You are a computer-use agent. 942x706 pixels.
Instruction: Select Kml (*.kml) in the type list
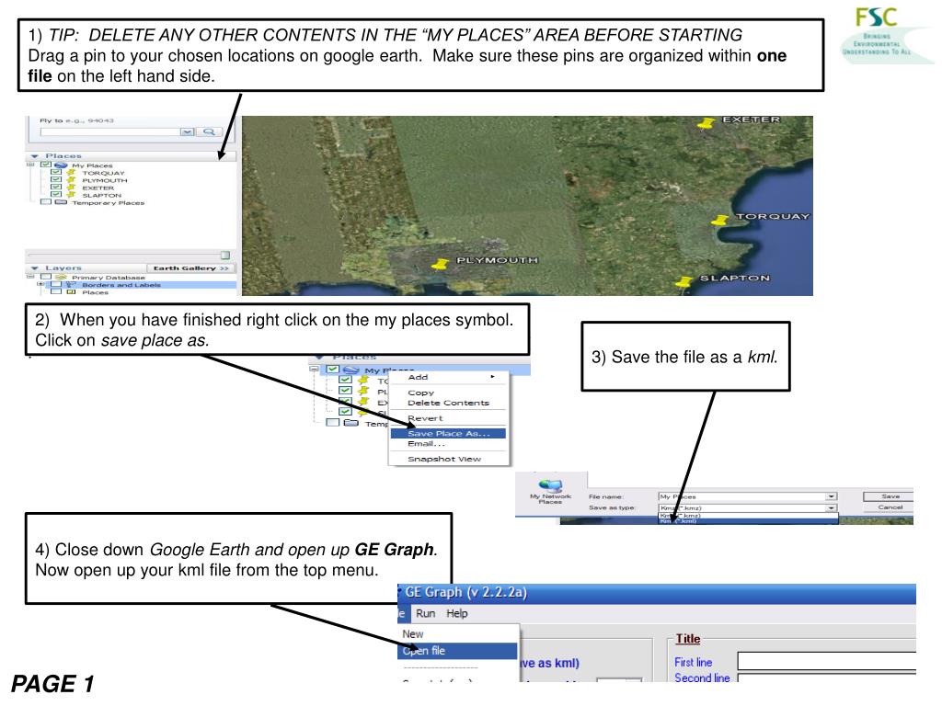(748, 521)
